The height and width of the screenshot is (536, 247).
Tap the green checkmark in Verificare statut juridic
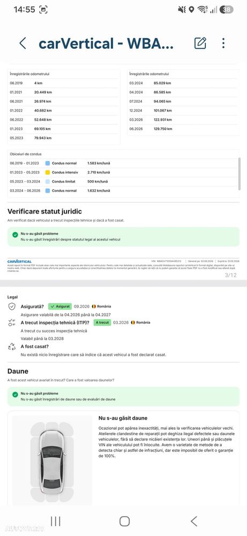[15, 235]
